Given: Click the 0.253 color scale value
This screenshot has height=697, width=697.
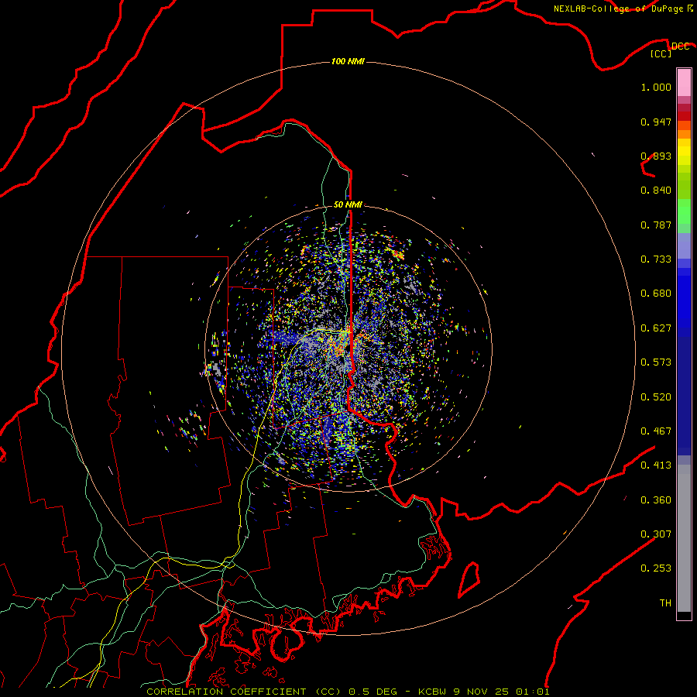Looking at the screenshot, I should click(x=656, y=568).
